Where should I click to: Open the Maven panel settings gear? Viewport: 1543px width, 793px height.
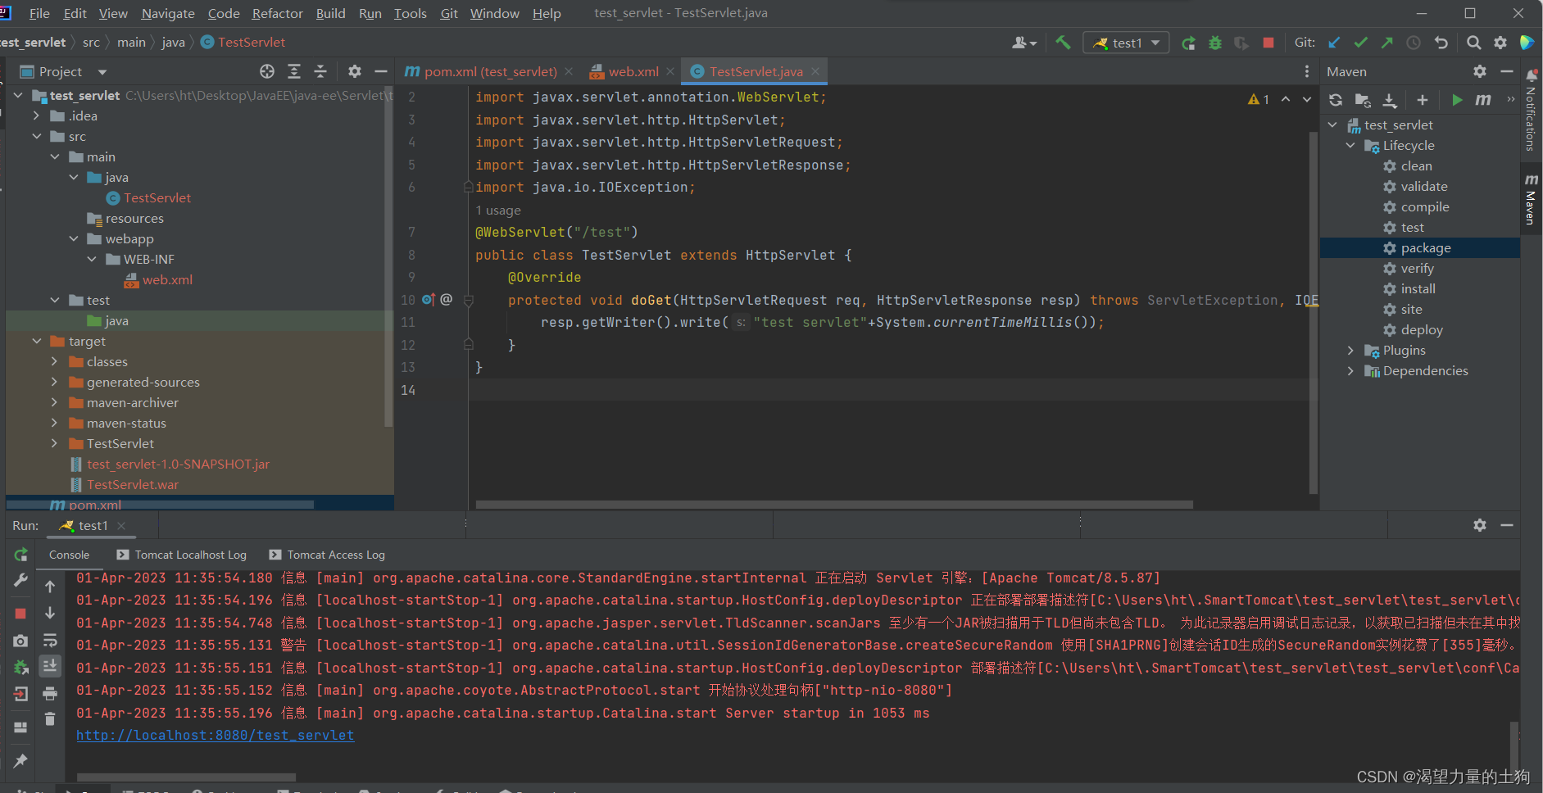tap(1480, 71)
